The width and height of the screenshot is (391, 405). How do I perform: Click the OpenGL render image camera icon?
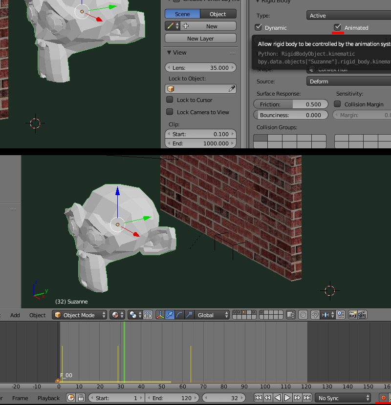pyautogui.click(x=352, y=315)
